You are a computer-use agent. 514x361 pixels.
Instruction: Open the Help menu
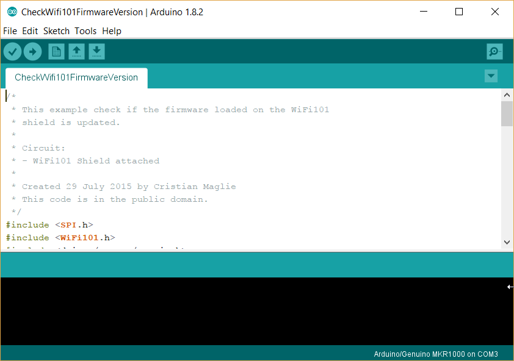[112, 31]
